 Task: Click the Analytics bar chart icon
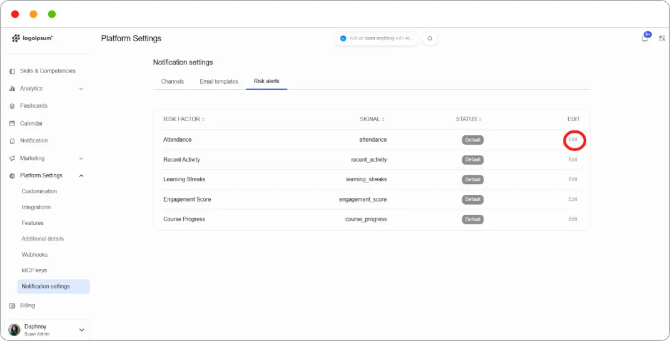[12, 89]
